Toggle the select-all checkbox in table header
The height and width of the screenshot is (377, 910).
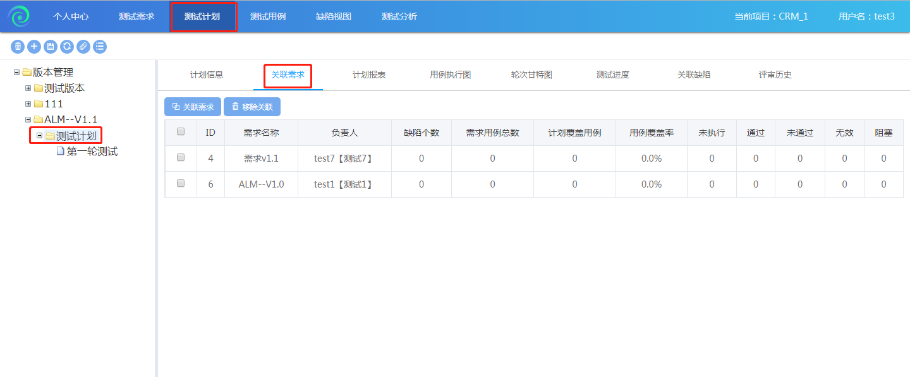181,132
